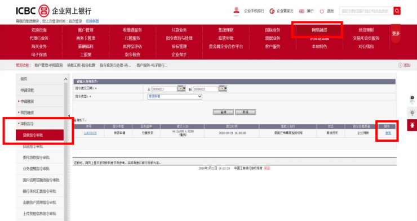Open the 电子保函 menu

click(x=39, y=55)
